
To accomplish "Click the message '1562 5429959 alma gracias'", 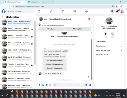I will [53, 73].
